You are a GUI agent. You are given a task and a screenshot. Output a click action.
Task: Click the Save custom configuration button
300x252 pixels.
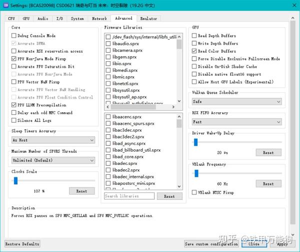(x=211, y=244)
